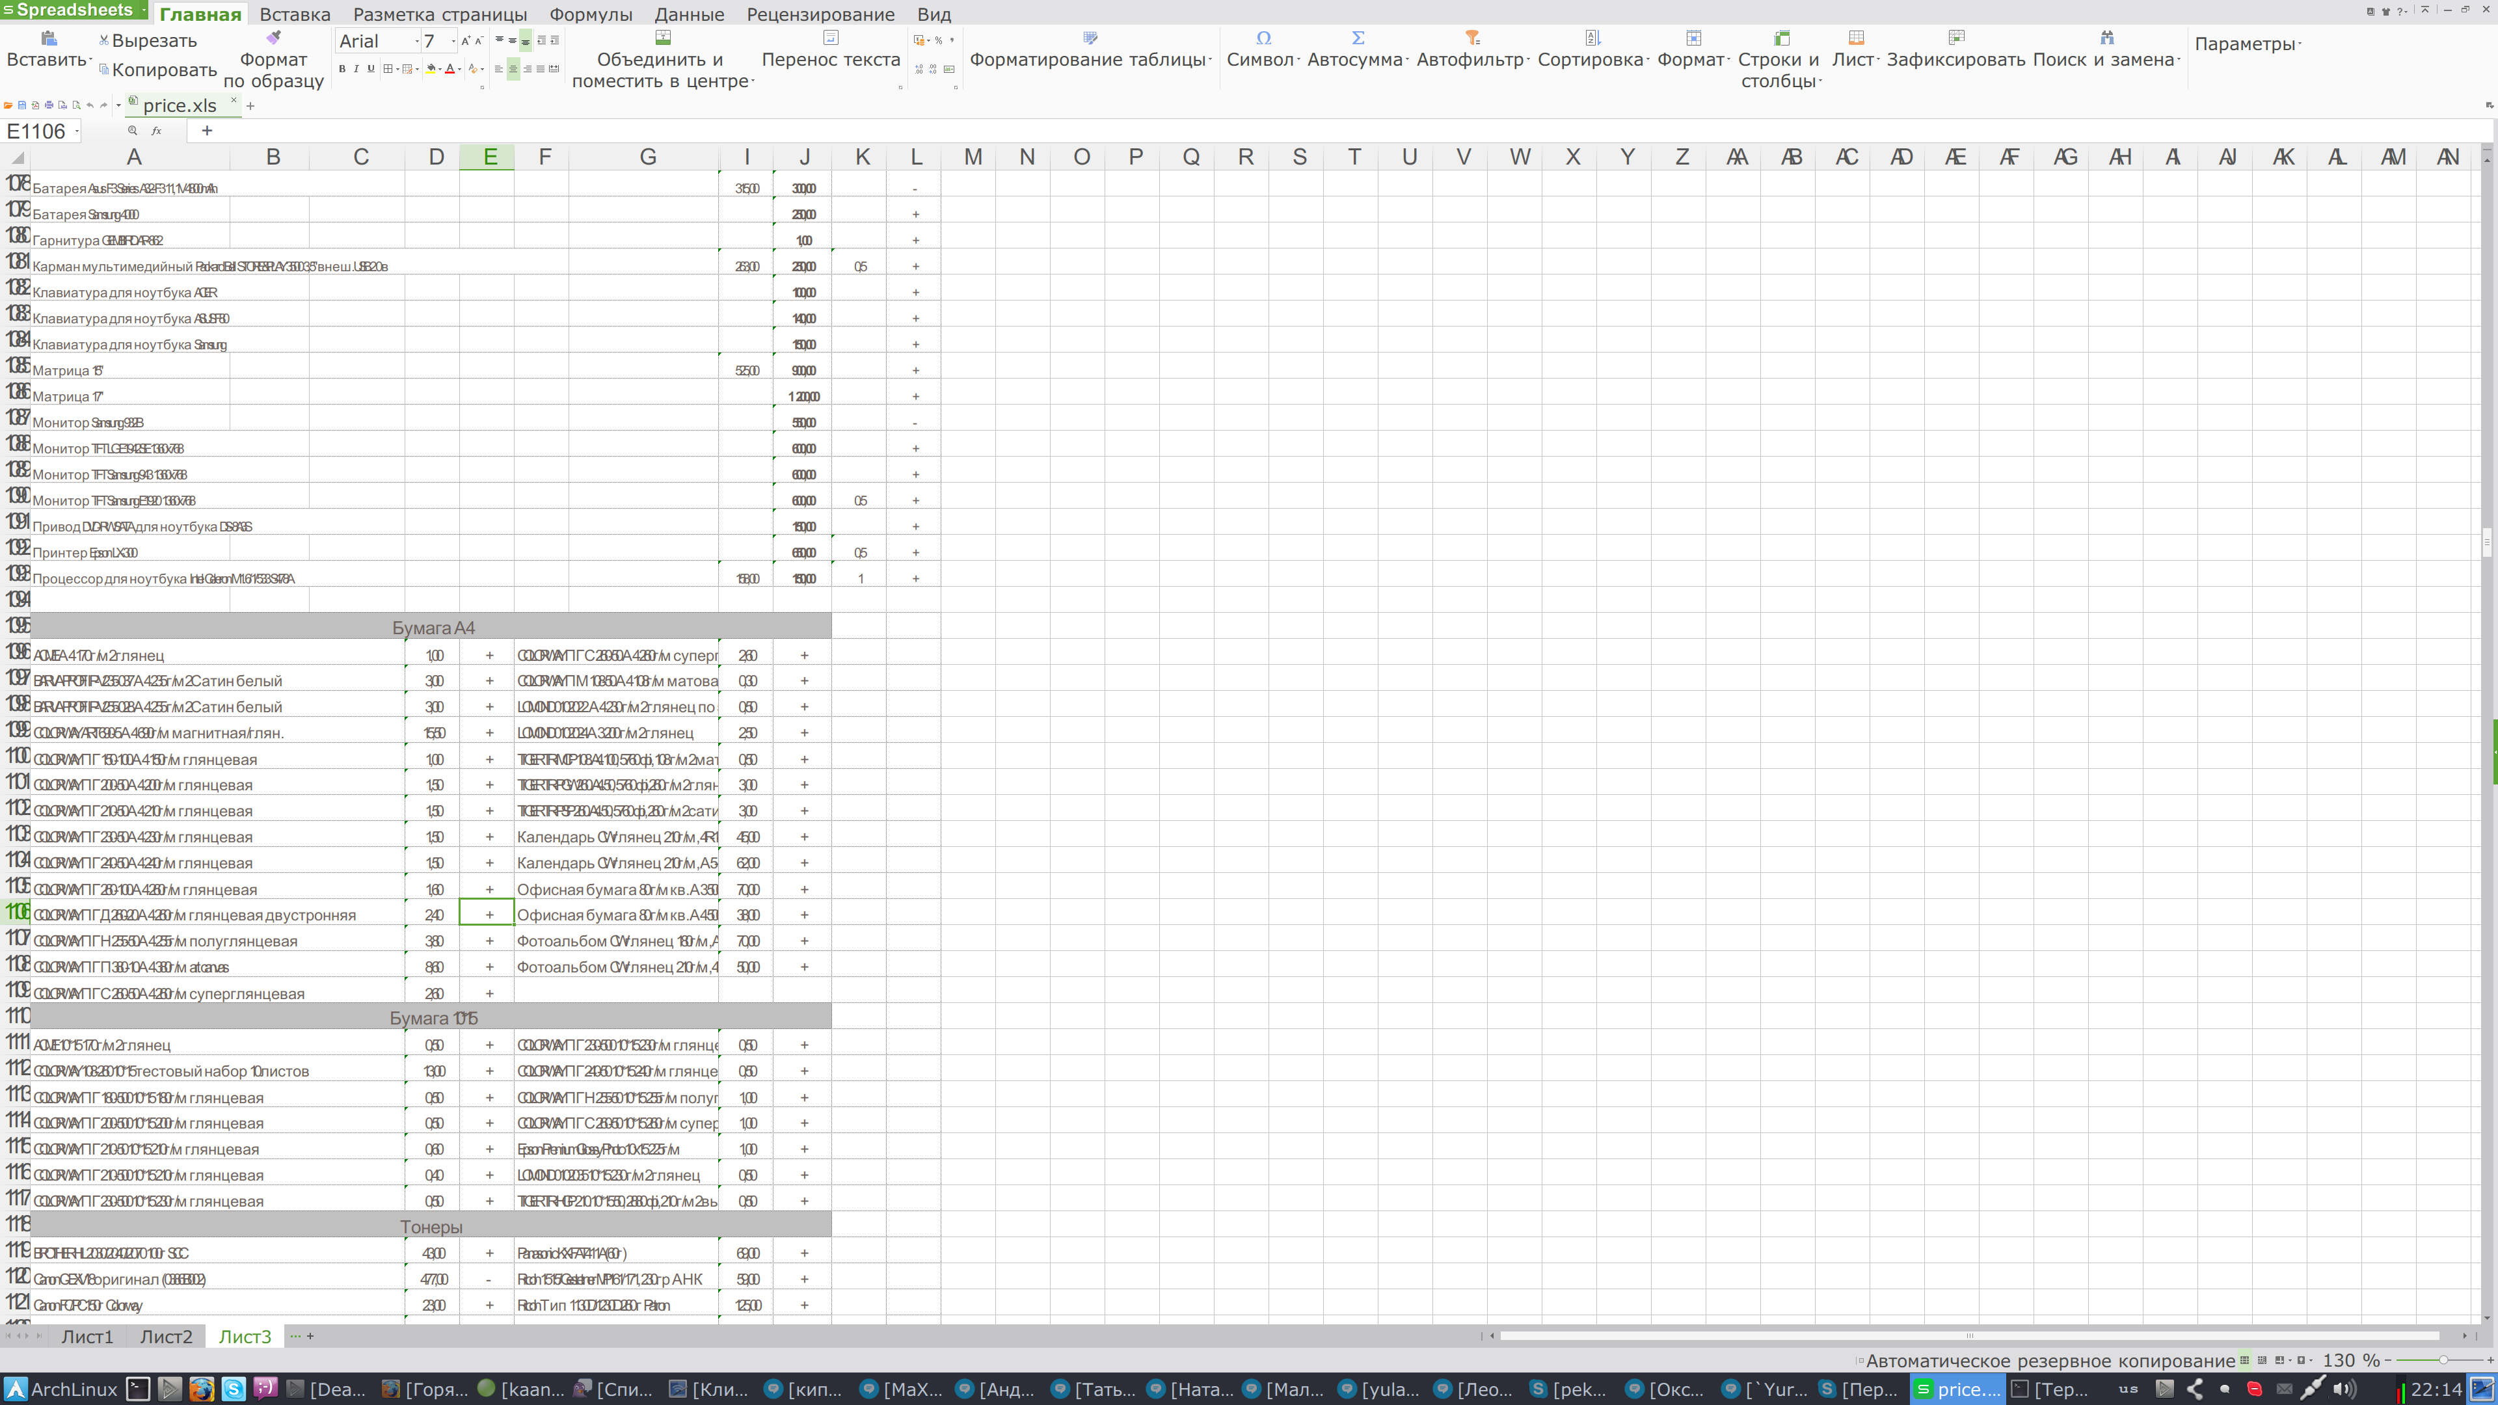Expand the cell name box dropdown
This screenshot has height=1405, width=2498.
click(77, 131)
